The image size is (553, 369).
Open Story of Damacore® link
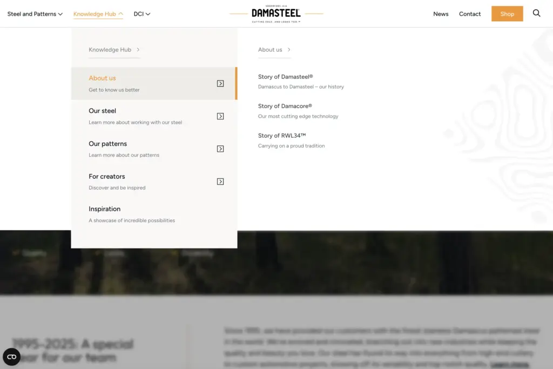pos(285,106)
